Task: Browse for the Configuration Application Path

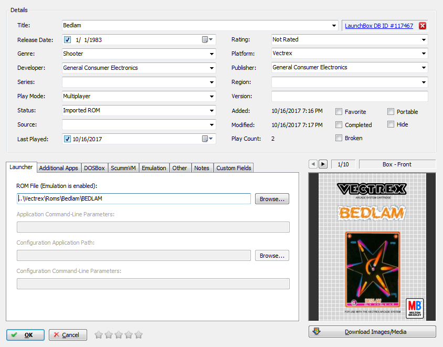Action: coord(272,256)
